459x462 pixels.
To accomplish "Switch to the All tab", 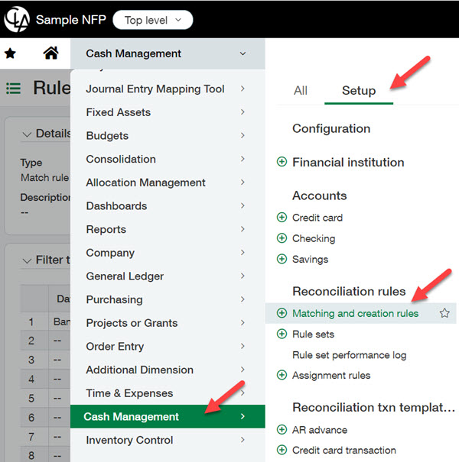I will coord(301,91).
